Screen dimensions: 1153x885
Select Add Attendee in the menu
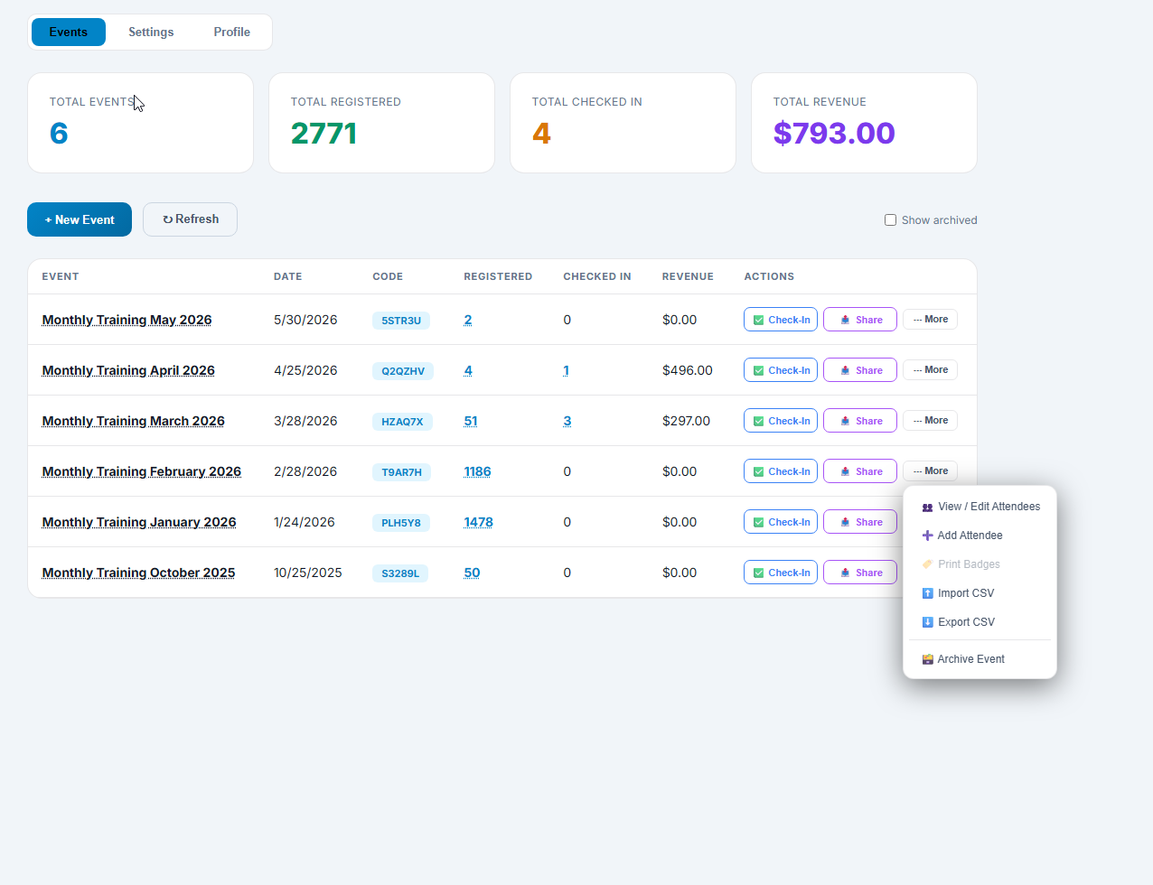point(980,536)
